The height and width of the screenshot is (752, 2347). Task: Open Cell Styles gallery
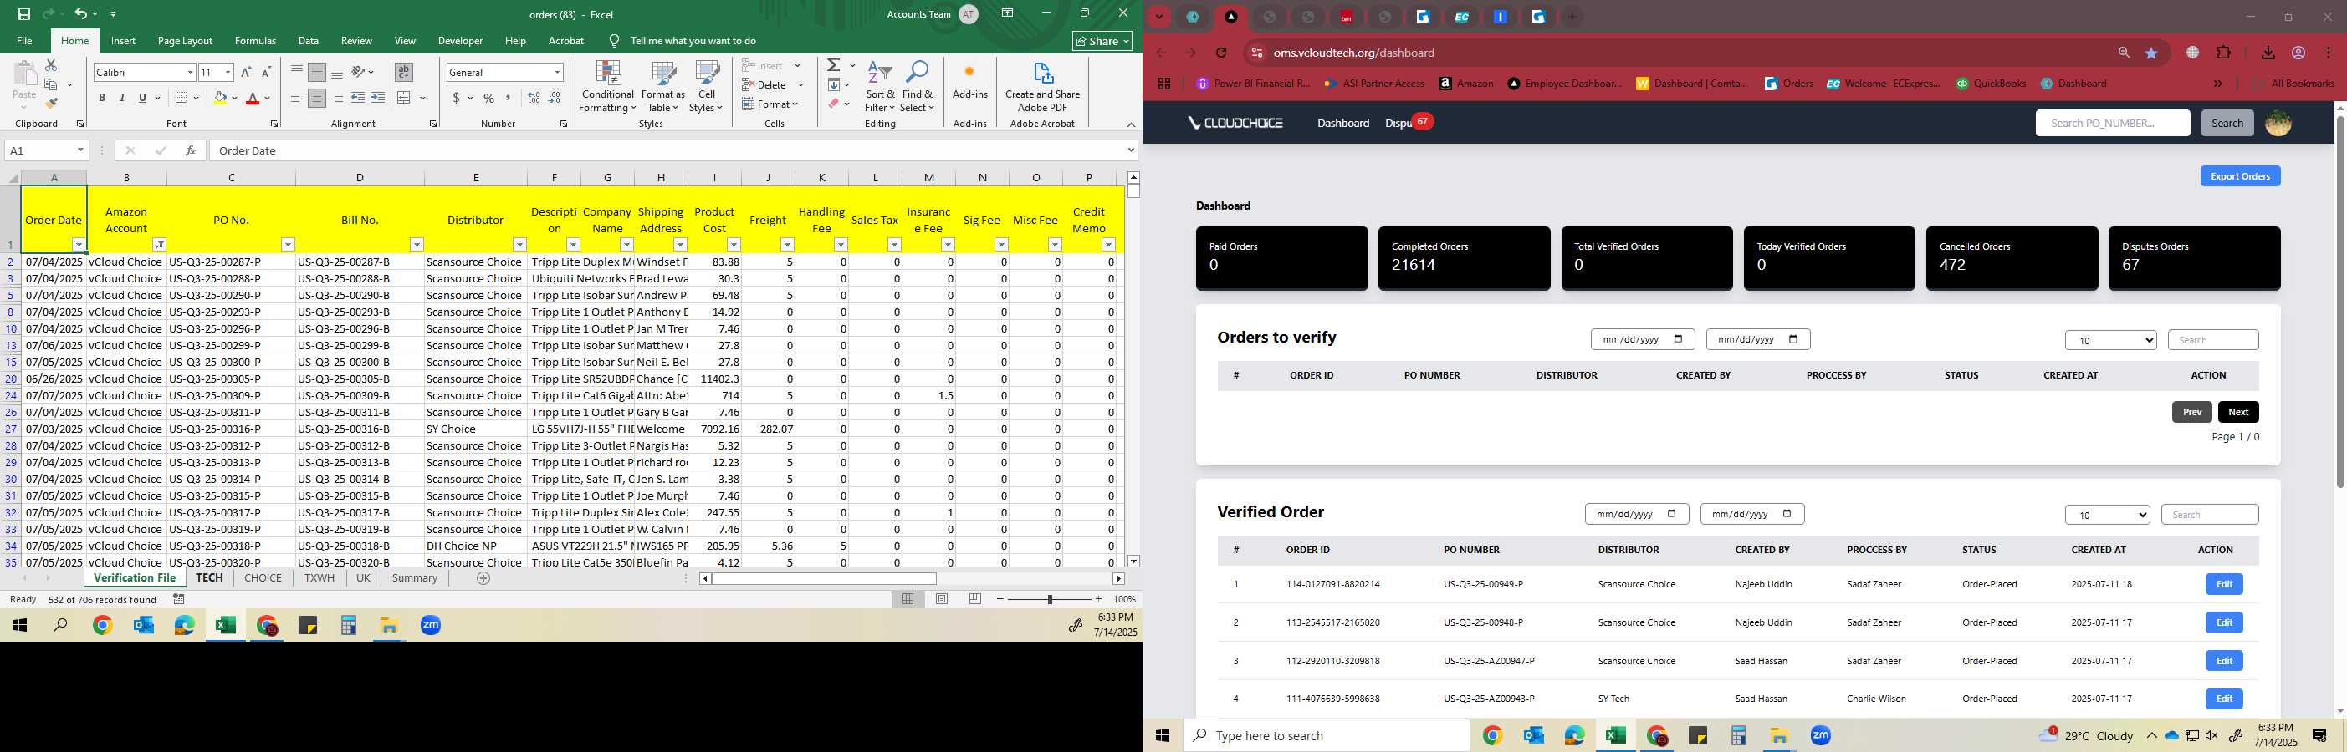(x=706, y=88)
